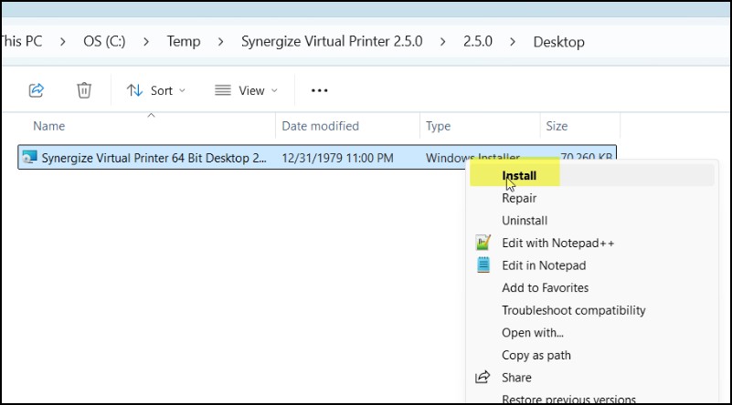Go to Synergize Virtual Printer 2.5.0 breadcrumb
The height and width of the screenshot is (405, 732).
pos(332,42)
